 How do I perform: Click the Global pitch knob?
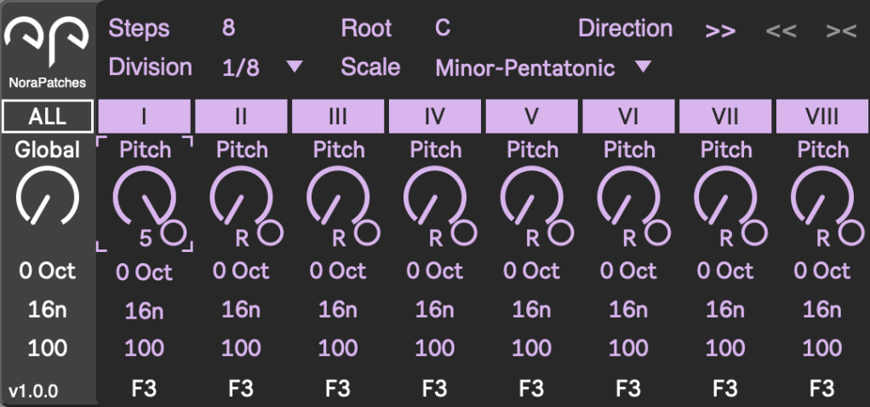coord(47,197)
